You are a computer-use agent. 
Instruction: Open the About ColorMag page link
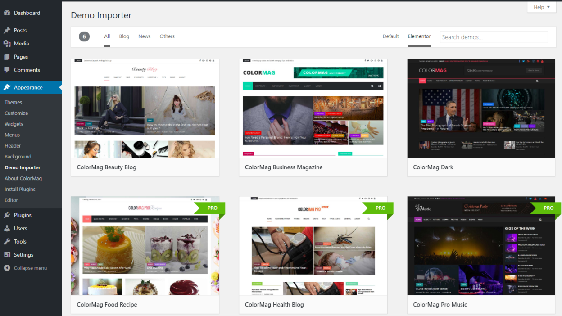(23, 178)
